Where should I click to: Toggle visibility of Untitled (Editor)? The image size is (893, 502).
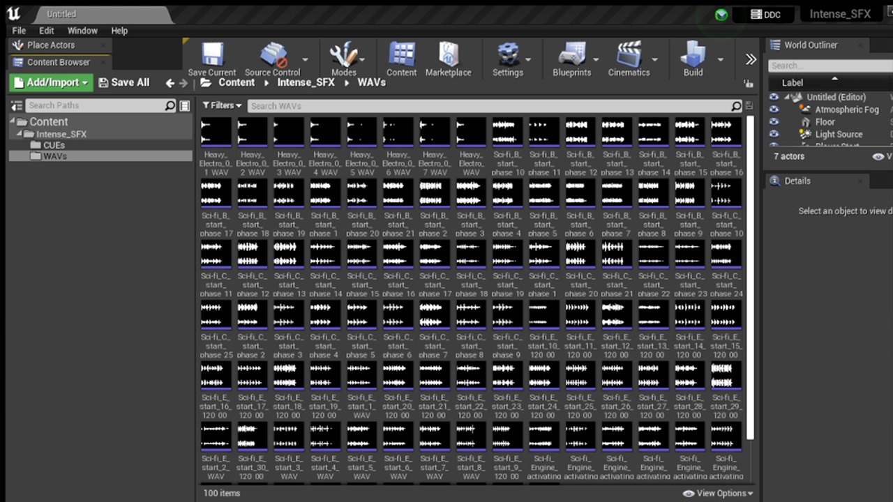click(x=774, y=97)
